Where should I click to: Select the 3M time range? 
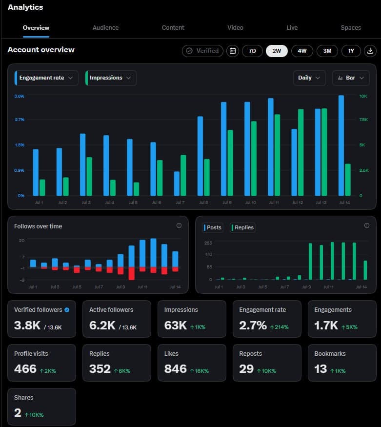(x=327, y=51)
